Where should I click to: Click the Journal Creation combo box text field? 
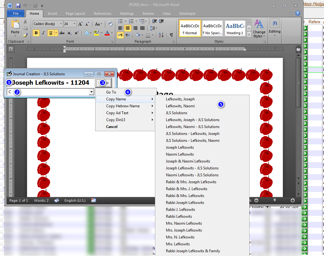point(48,92)
